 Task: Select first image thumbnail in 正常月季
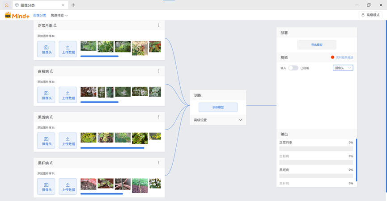pos(88,46)
